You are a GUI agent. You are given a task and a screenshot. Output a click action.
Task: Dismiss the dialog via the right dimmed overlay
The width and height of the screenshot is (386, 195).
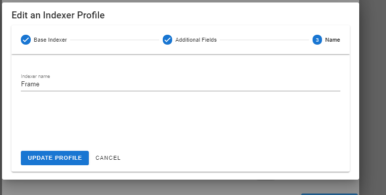tap(373, 97)
